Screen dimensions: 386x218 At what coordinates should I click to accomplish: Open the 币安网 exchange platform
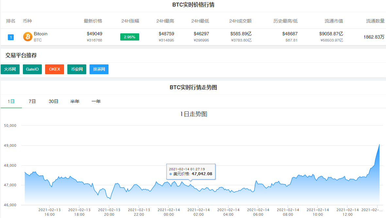click(x=76, y=69)
